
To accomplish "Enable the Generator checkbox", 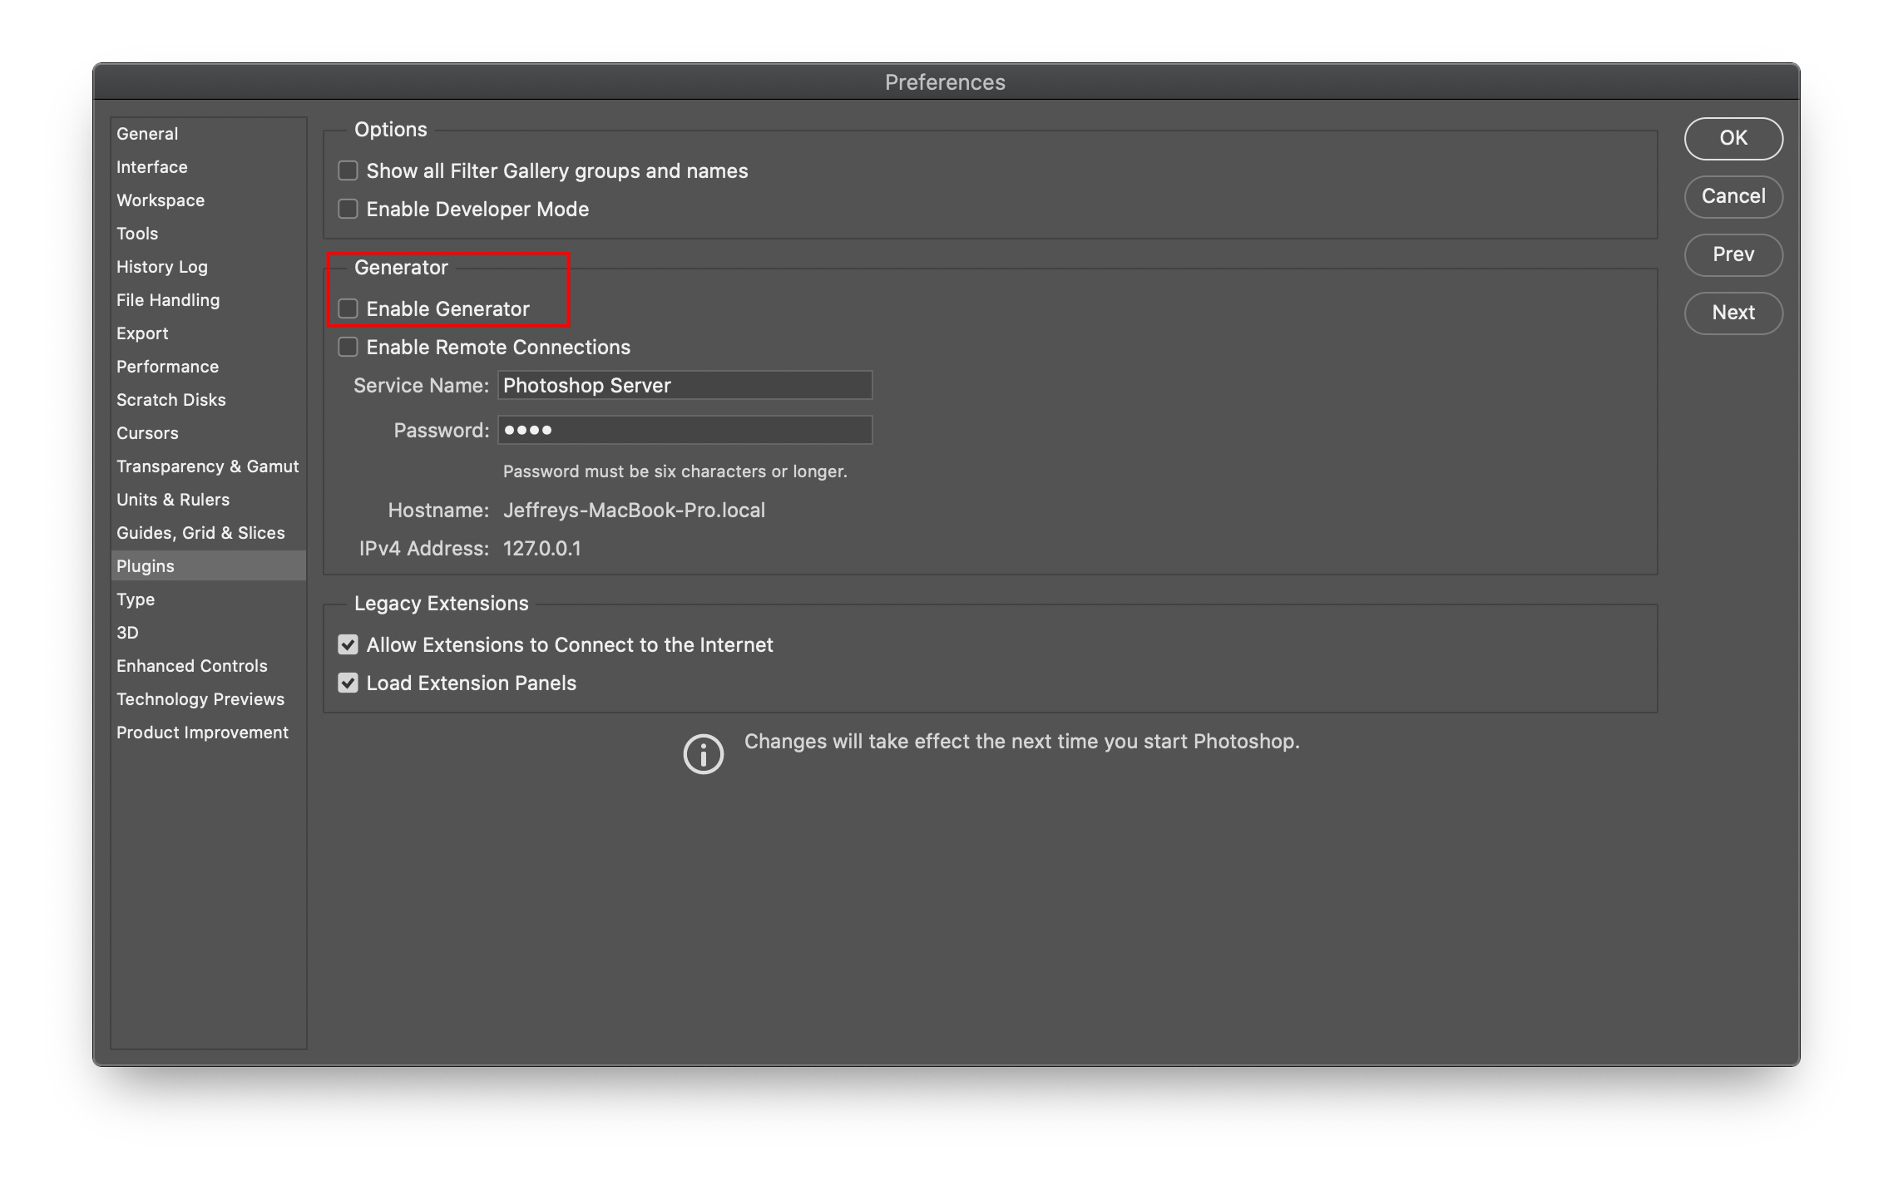I will (x=348, y=308).
